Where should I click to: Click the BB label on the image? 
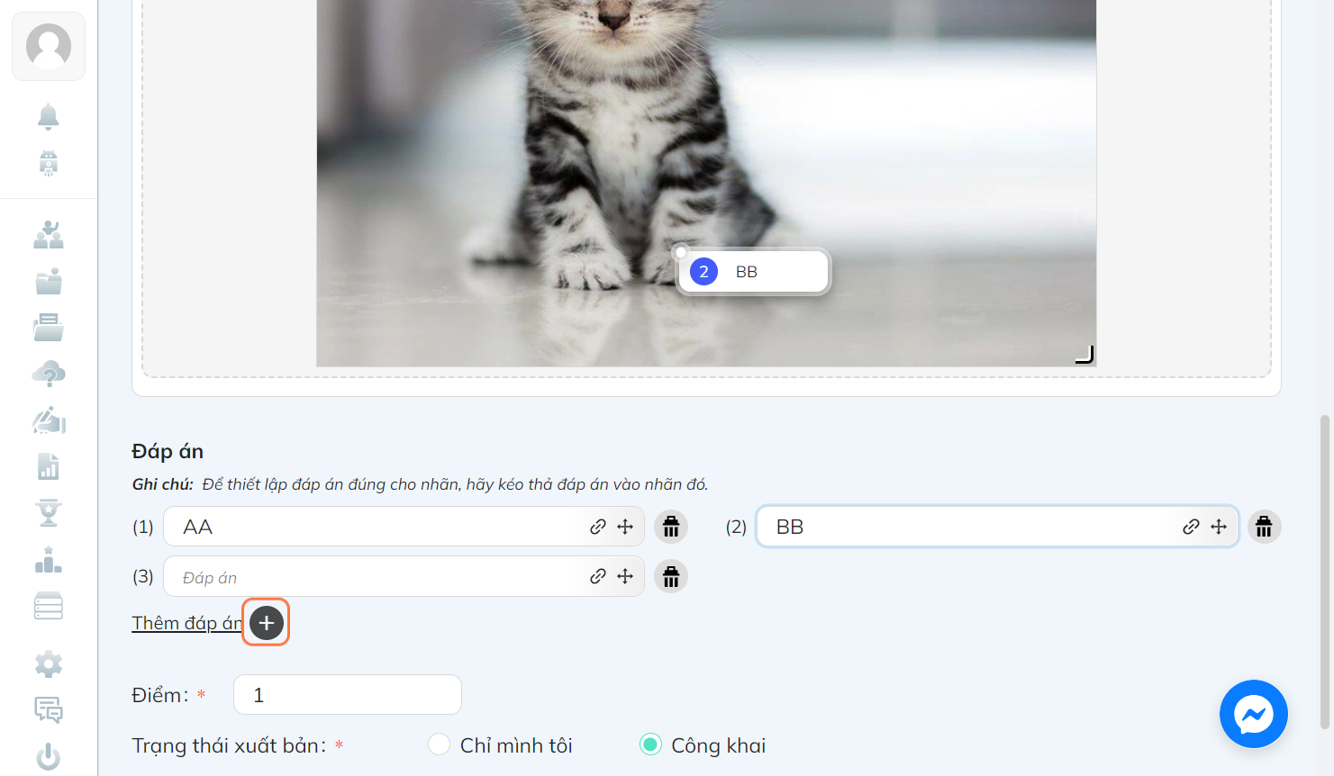click(x=753, y=272)
